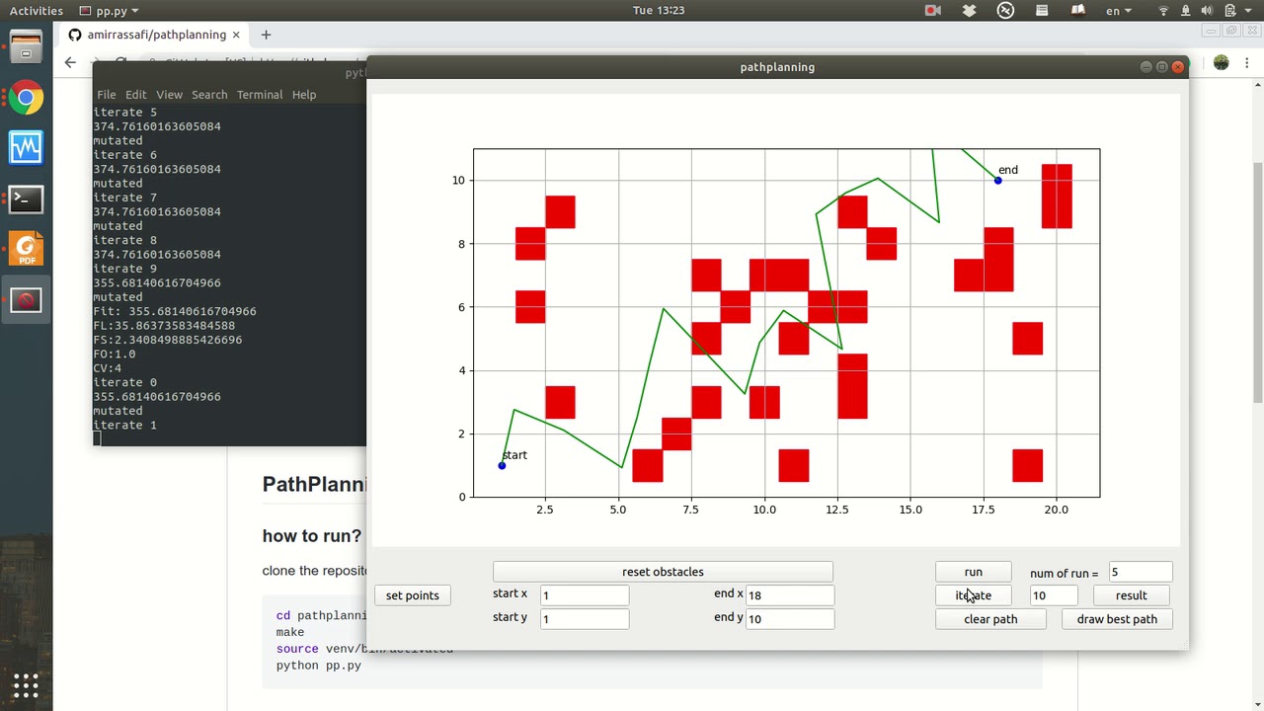Open the PDF reader dock icon
1264x711 pixels.
coord(26,249)
